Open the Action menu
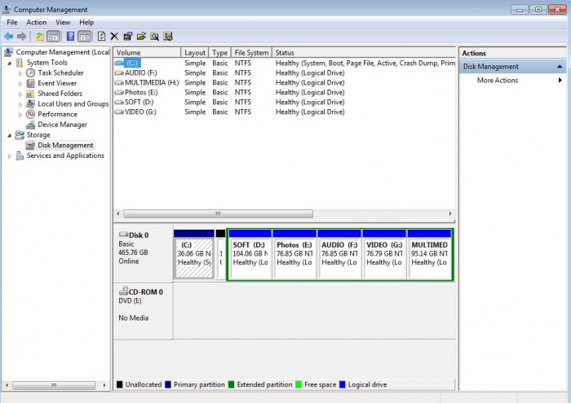Image resolution: width=571 pixels, height=403 pixels. pos(37,22)
